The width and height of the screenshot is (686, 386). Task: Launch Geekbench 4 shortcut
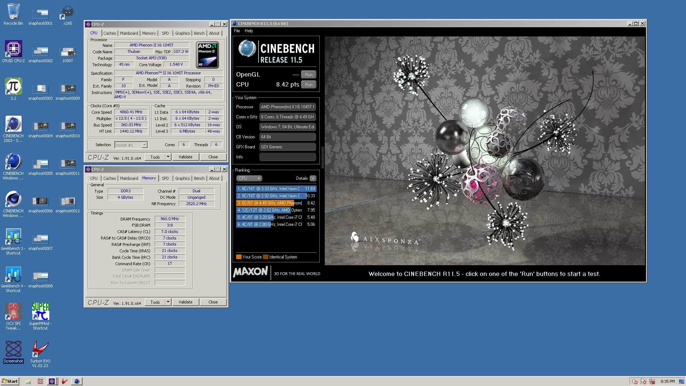click(13, 279)
